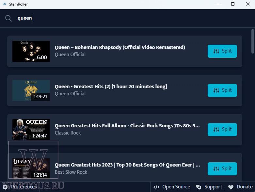Viewport: 255px width, 192px height.
Task: Open Preferences via the gear icon
Action: (5, 187)
